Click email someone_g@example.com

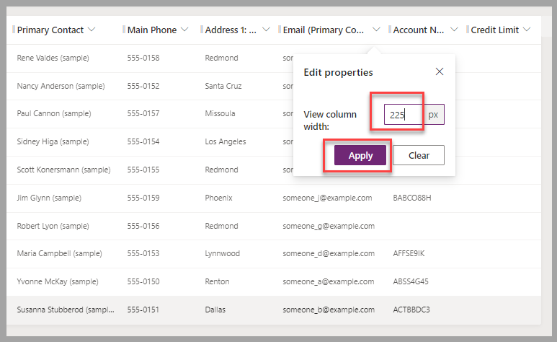(x=329, y=226)
